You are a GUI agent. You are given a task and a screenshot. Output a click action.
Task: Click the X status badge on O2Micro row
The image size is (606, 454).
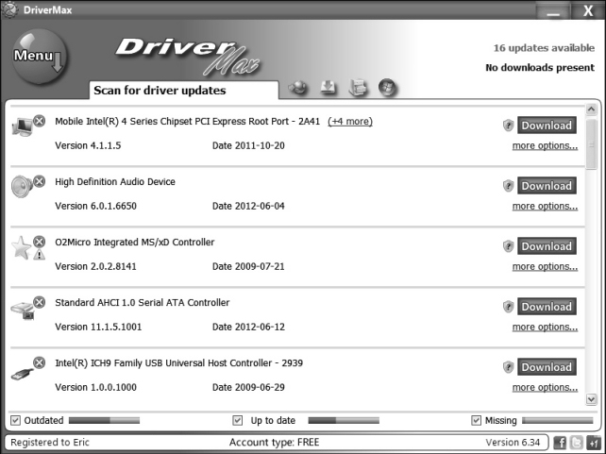[39, 242]
